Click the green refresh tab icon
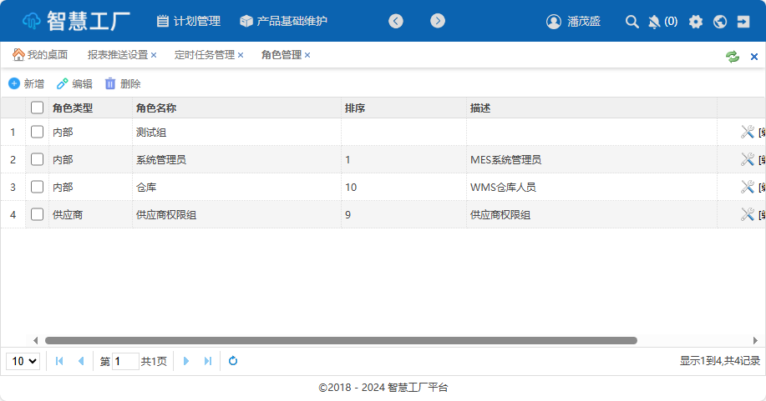Viewport: 766px width, 401px height. 733,56
